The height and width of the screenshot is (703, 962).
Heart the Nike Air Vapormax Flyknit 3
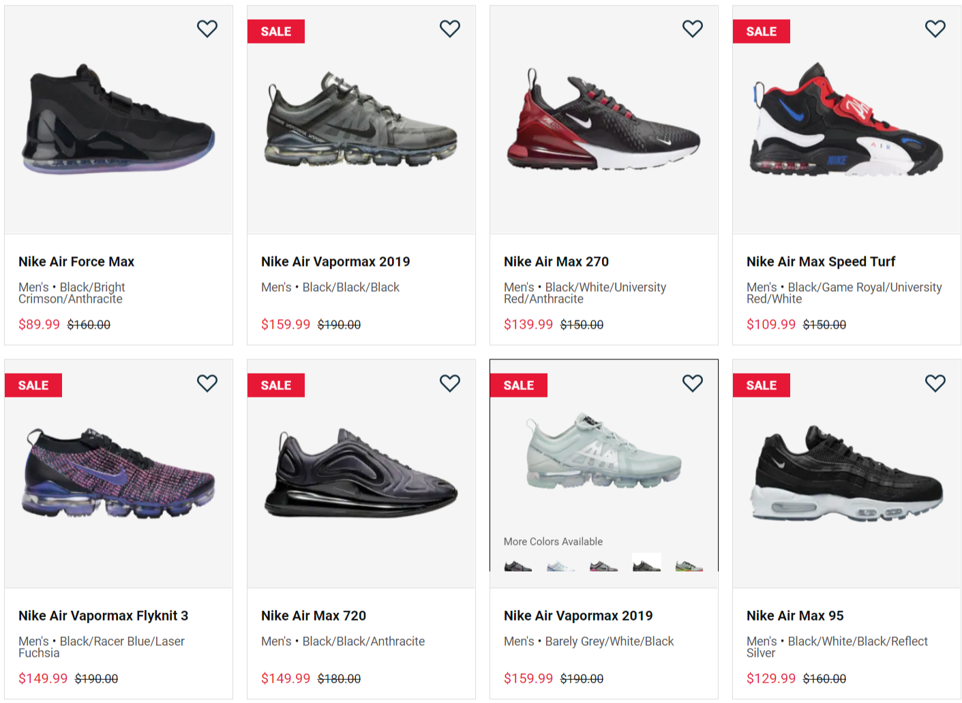click(x=207, y=383)
